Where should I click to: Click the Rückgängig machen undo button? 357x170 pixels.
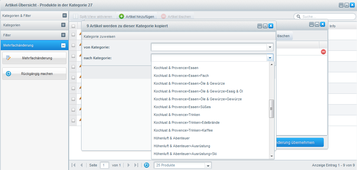[34, 74]
